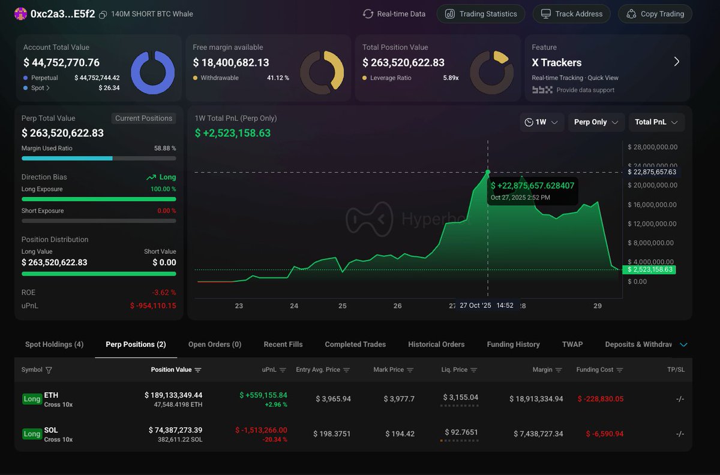720x475 pixels.
Task: Click the Trading Statistics button
Action: [x=481, y=14]
